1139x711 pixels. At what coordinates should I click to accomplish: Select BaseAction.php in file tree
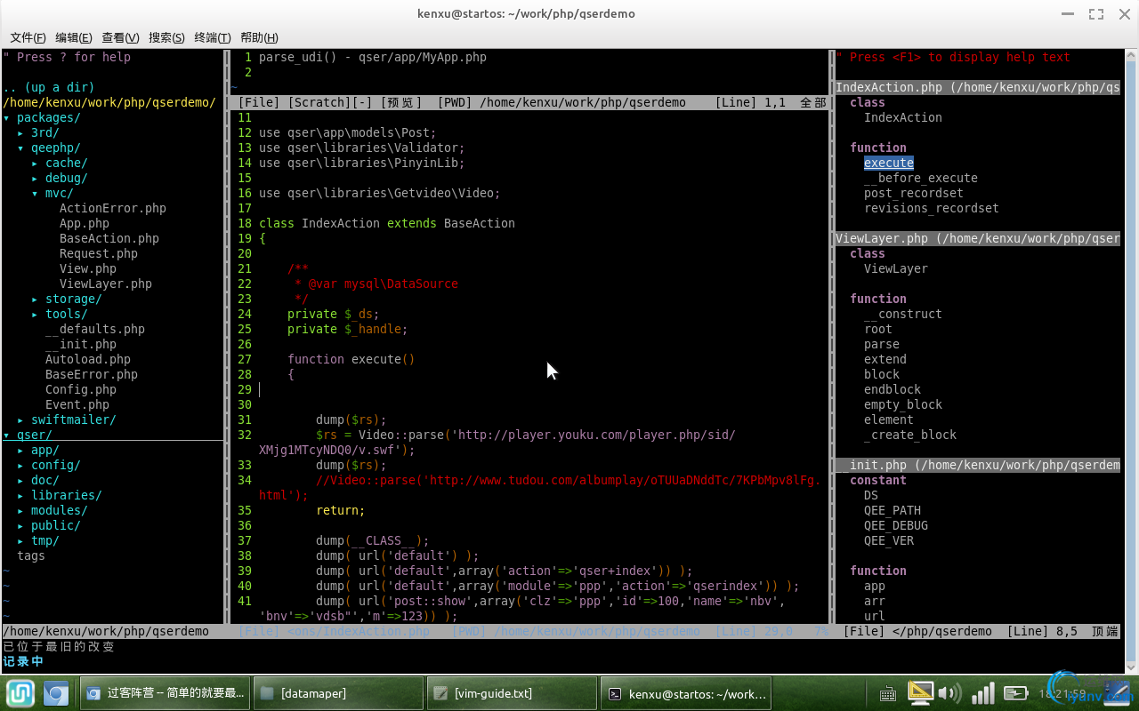pyautogui.click(x=109, y=238)
